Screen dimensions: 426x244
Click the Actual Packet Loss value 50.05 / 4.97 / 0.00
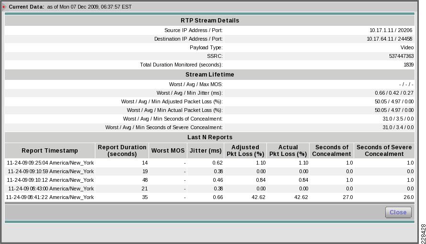click(x=394, y=111)
